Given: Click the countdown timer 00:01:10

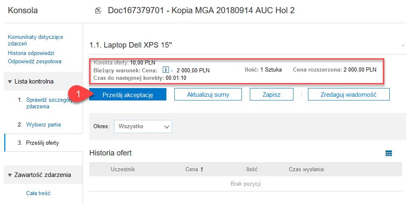Looking at the screenshot, I should click(x=175, y=78).
